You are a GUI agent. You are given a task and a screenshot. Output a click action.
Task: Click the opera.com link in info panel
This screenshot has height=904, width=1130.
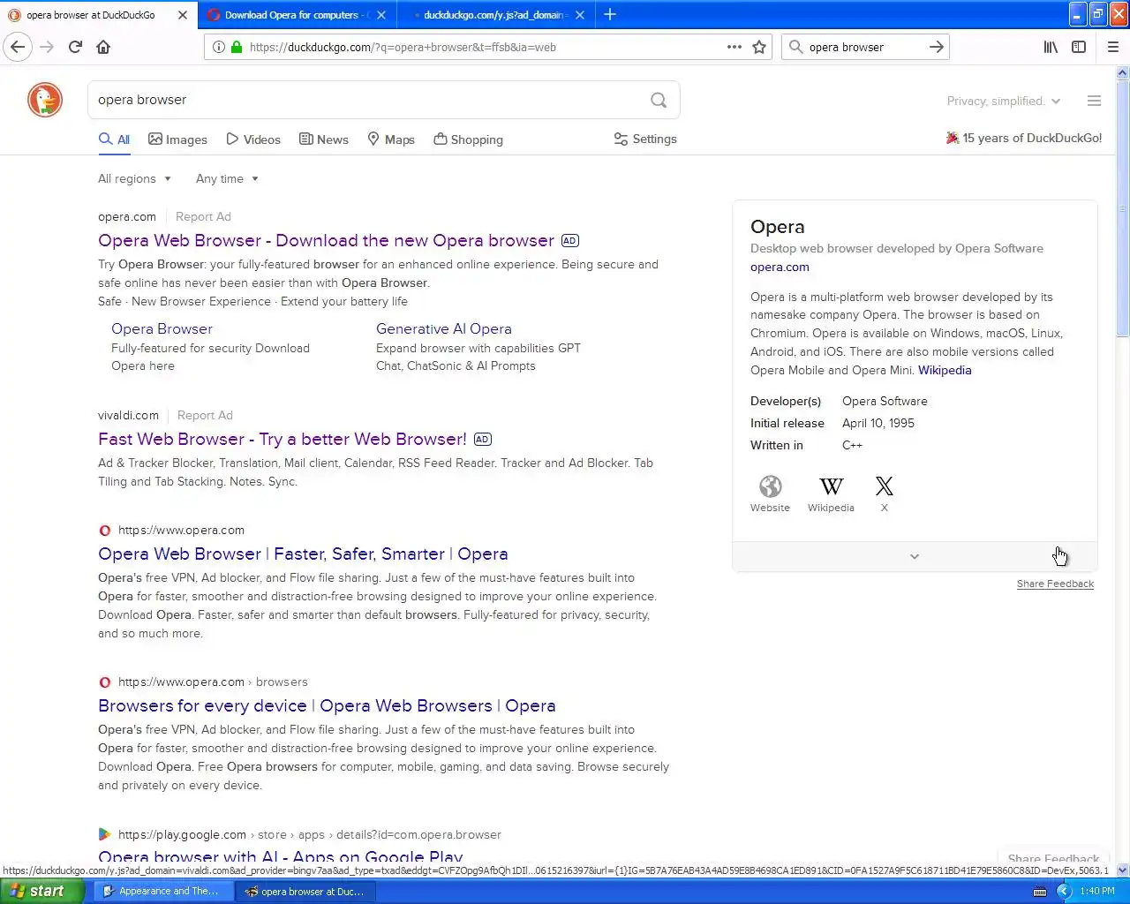click(x=780, y=267)
